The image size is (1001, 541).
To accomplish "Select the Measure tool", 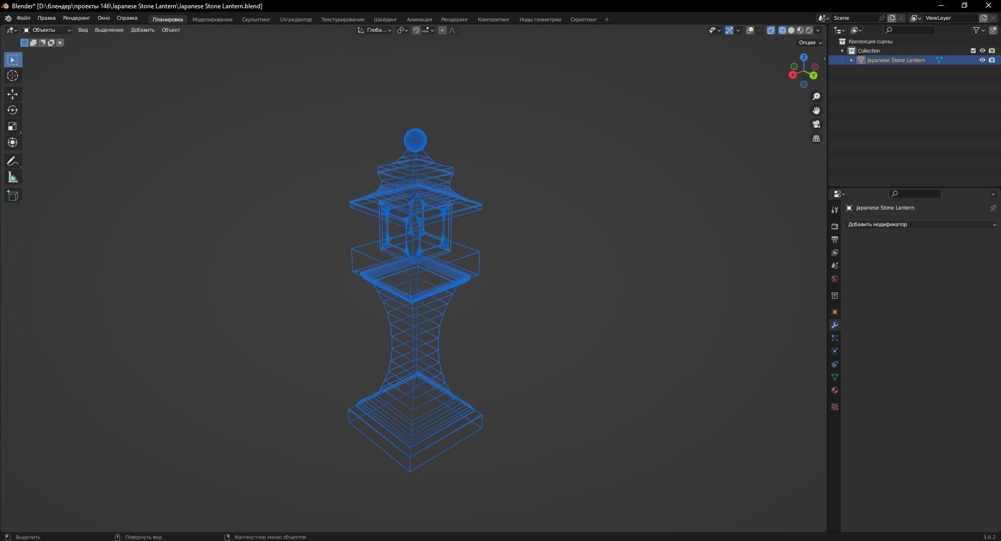I will point(13,178).
